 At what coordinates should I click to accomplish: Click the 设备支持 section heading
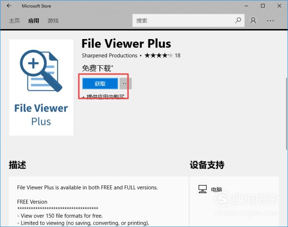(207, 165)
